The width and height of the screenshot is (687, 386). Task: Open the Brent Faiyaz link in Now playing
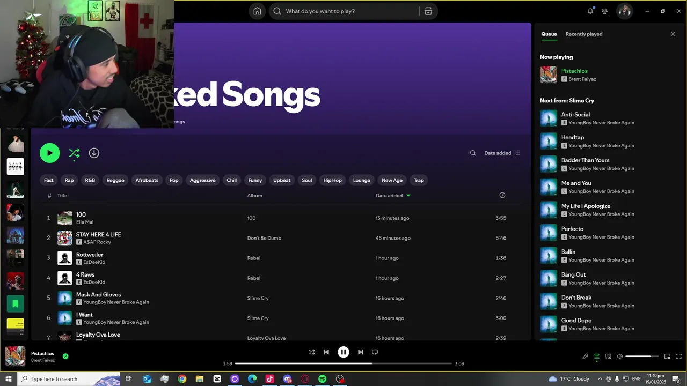tap(582, 79)
